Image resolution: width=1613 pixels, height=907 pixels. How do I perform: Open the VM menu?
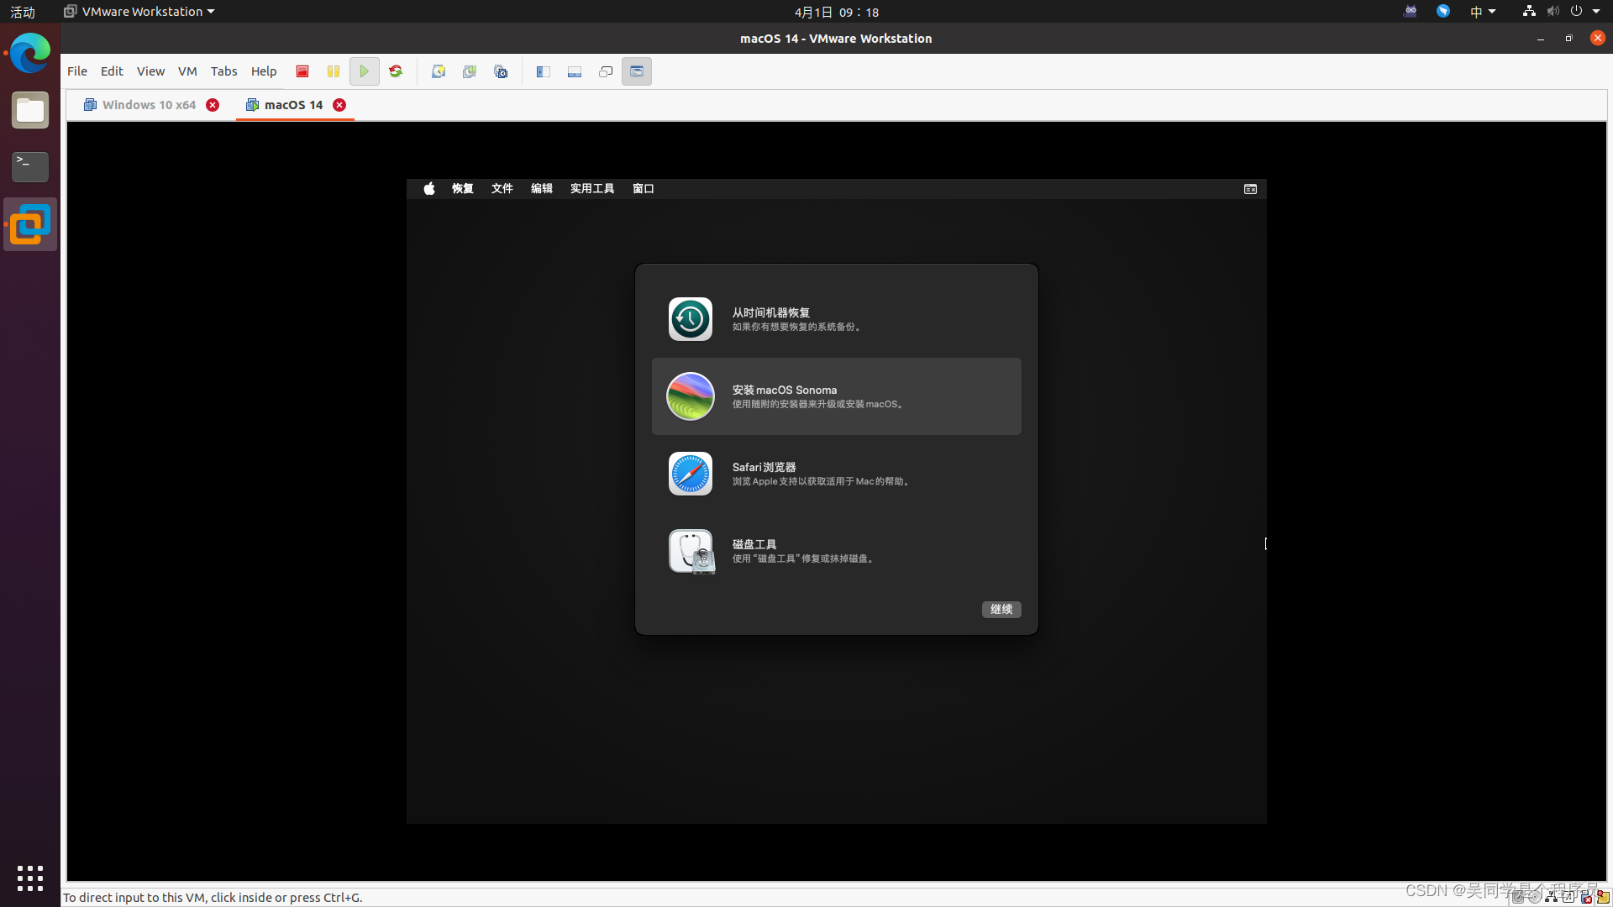187,71
